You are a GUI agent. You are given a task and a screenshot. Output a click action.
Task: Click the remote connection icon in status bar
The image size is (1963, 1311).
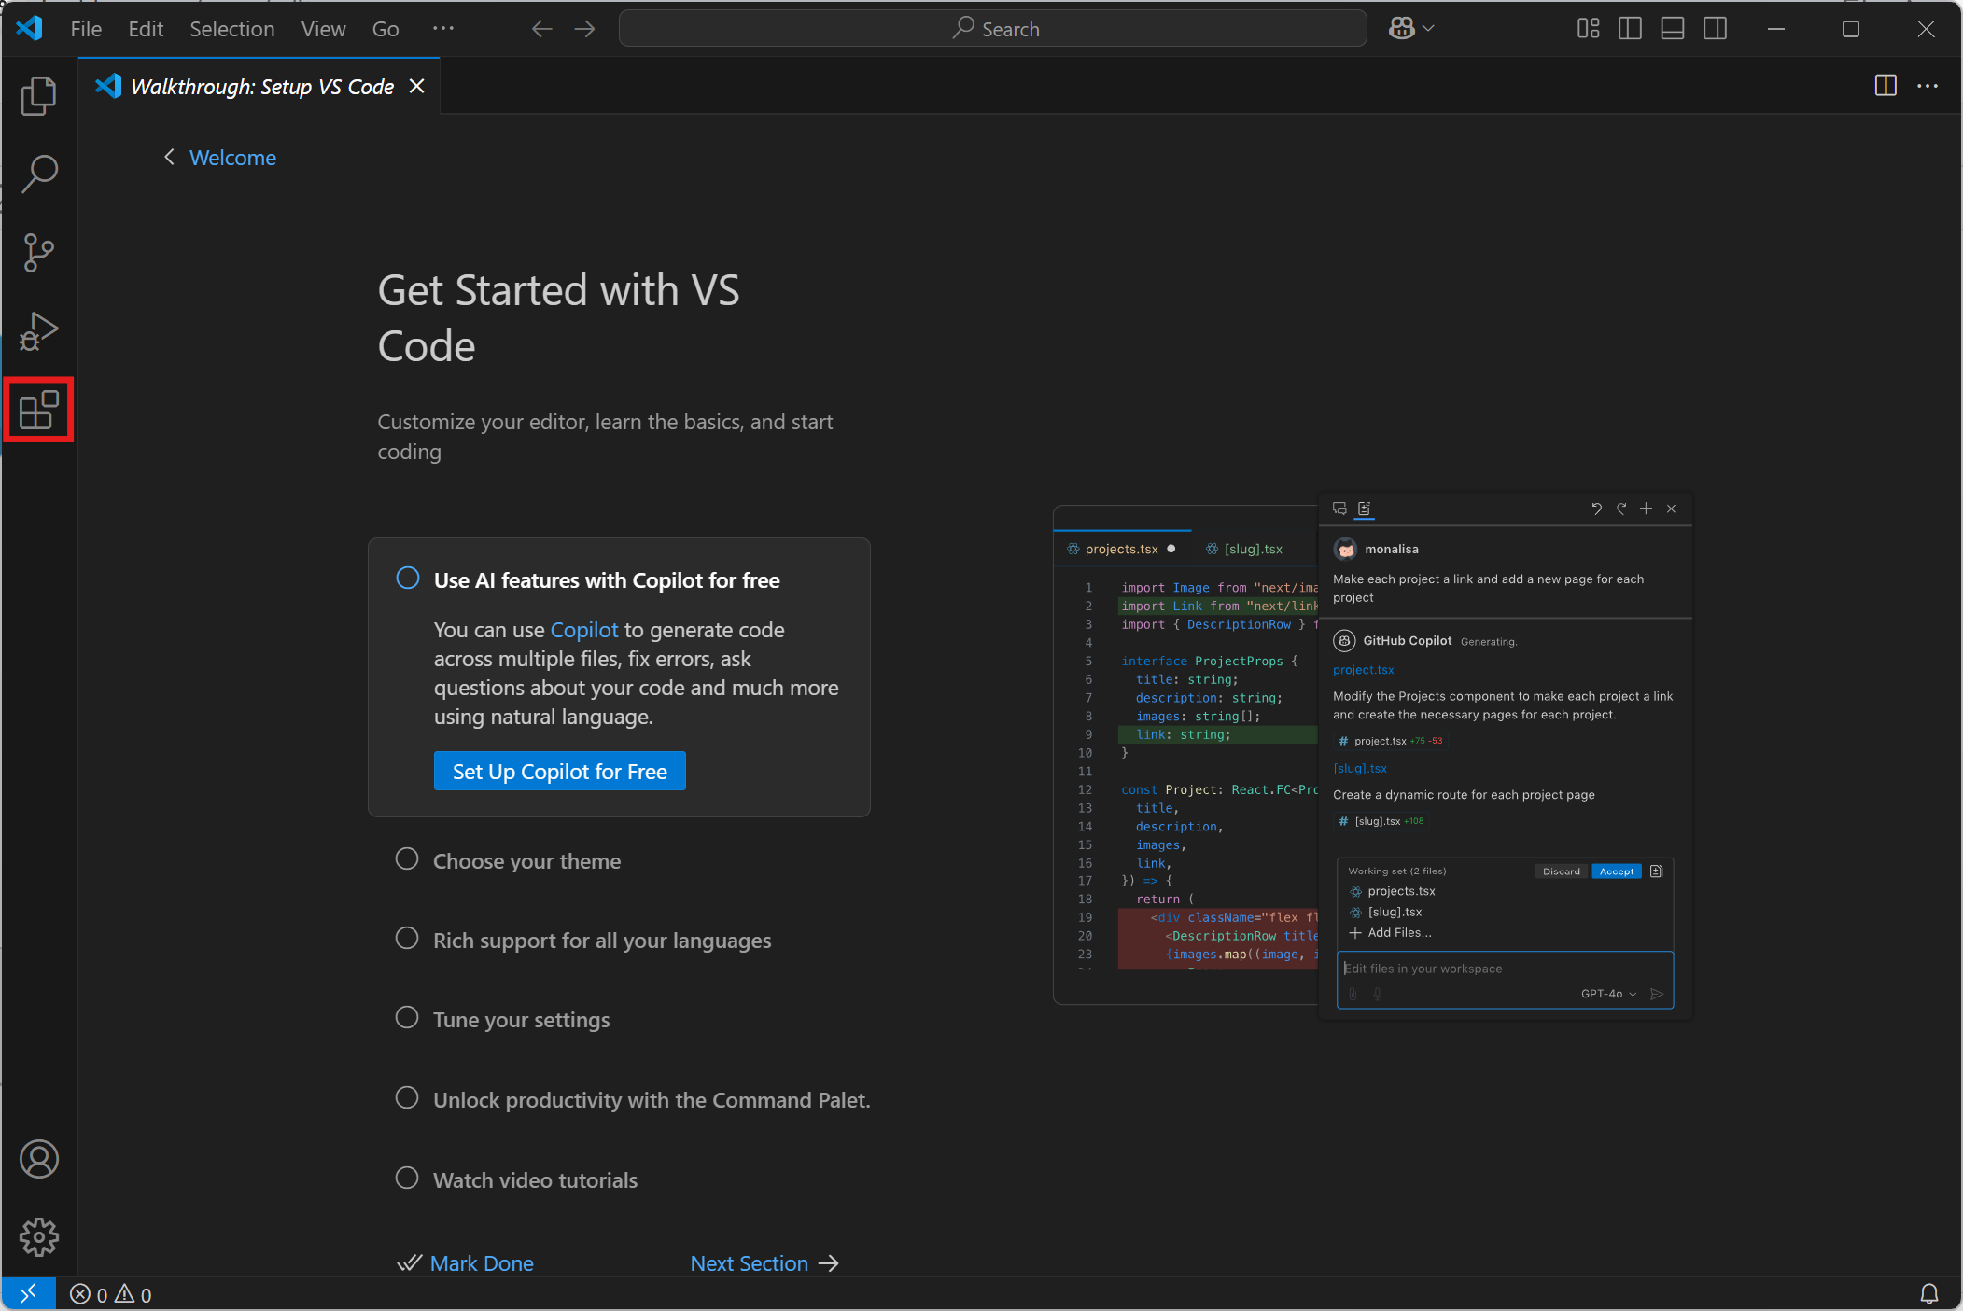[x=29, y=1294]
